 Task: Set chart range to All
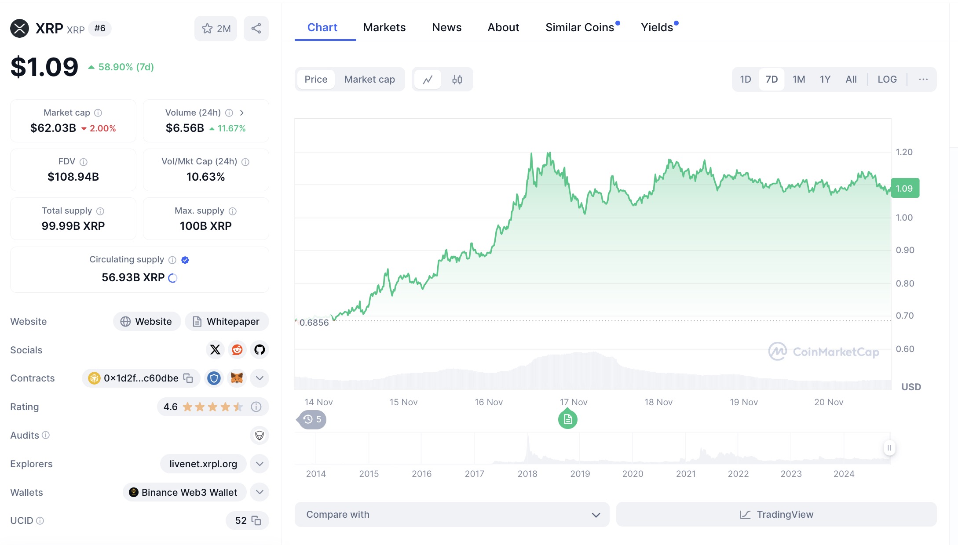point(851,80)
